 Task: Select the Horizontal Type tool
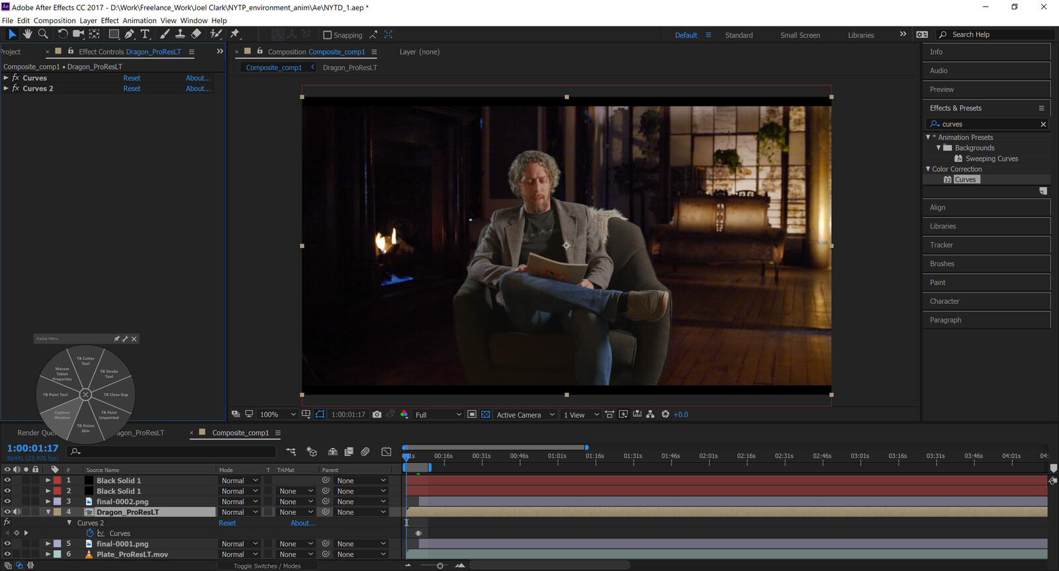pyautogui.click(x=145, y=34)
